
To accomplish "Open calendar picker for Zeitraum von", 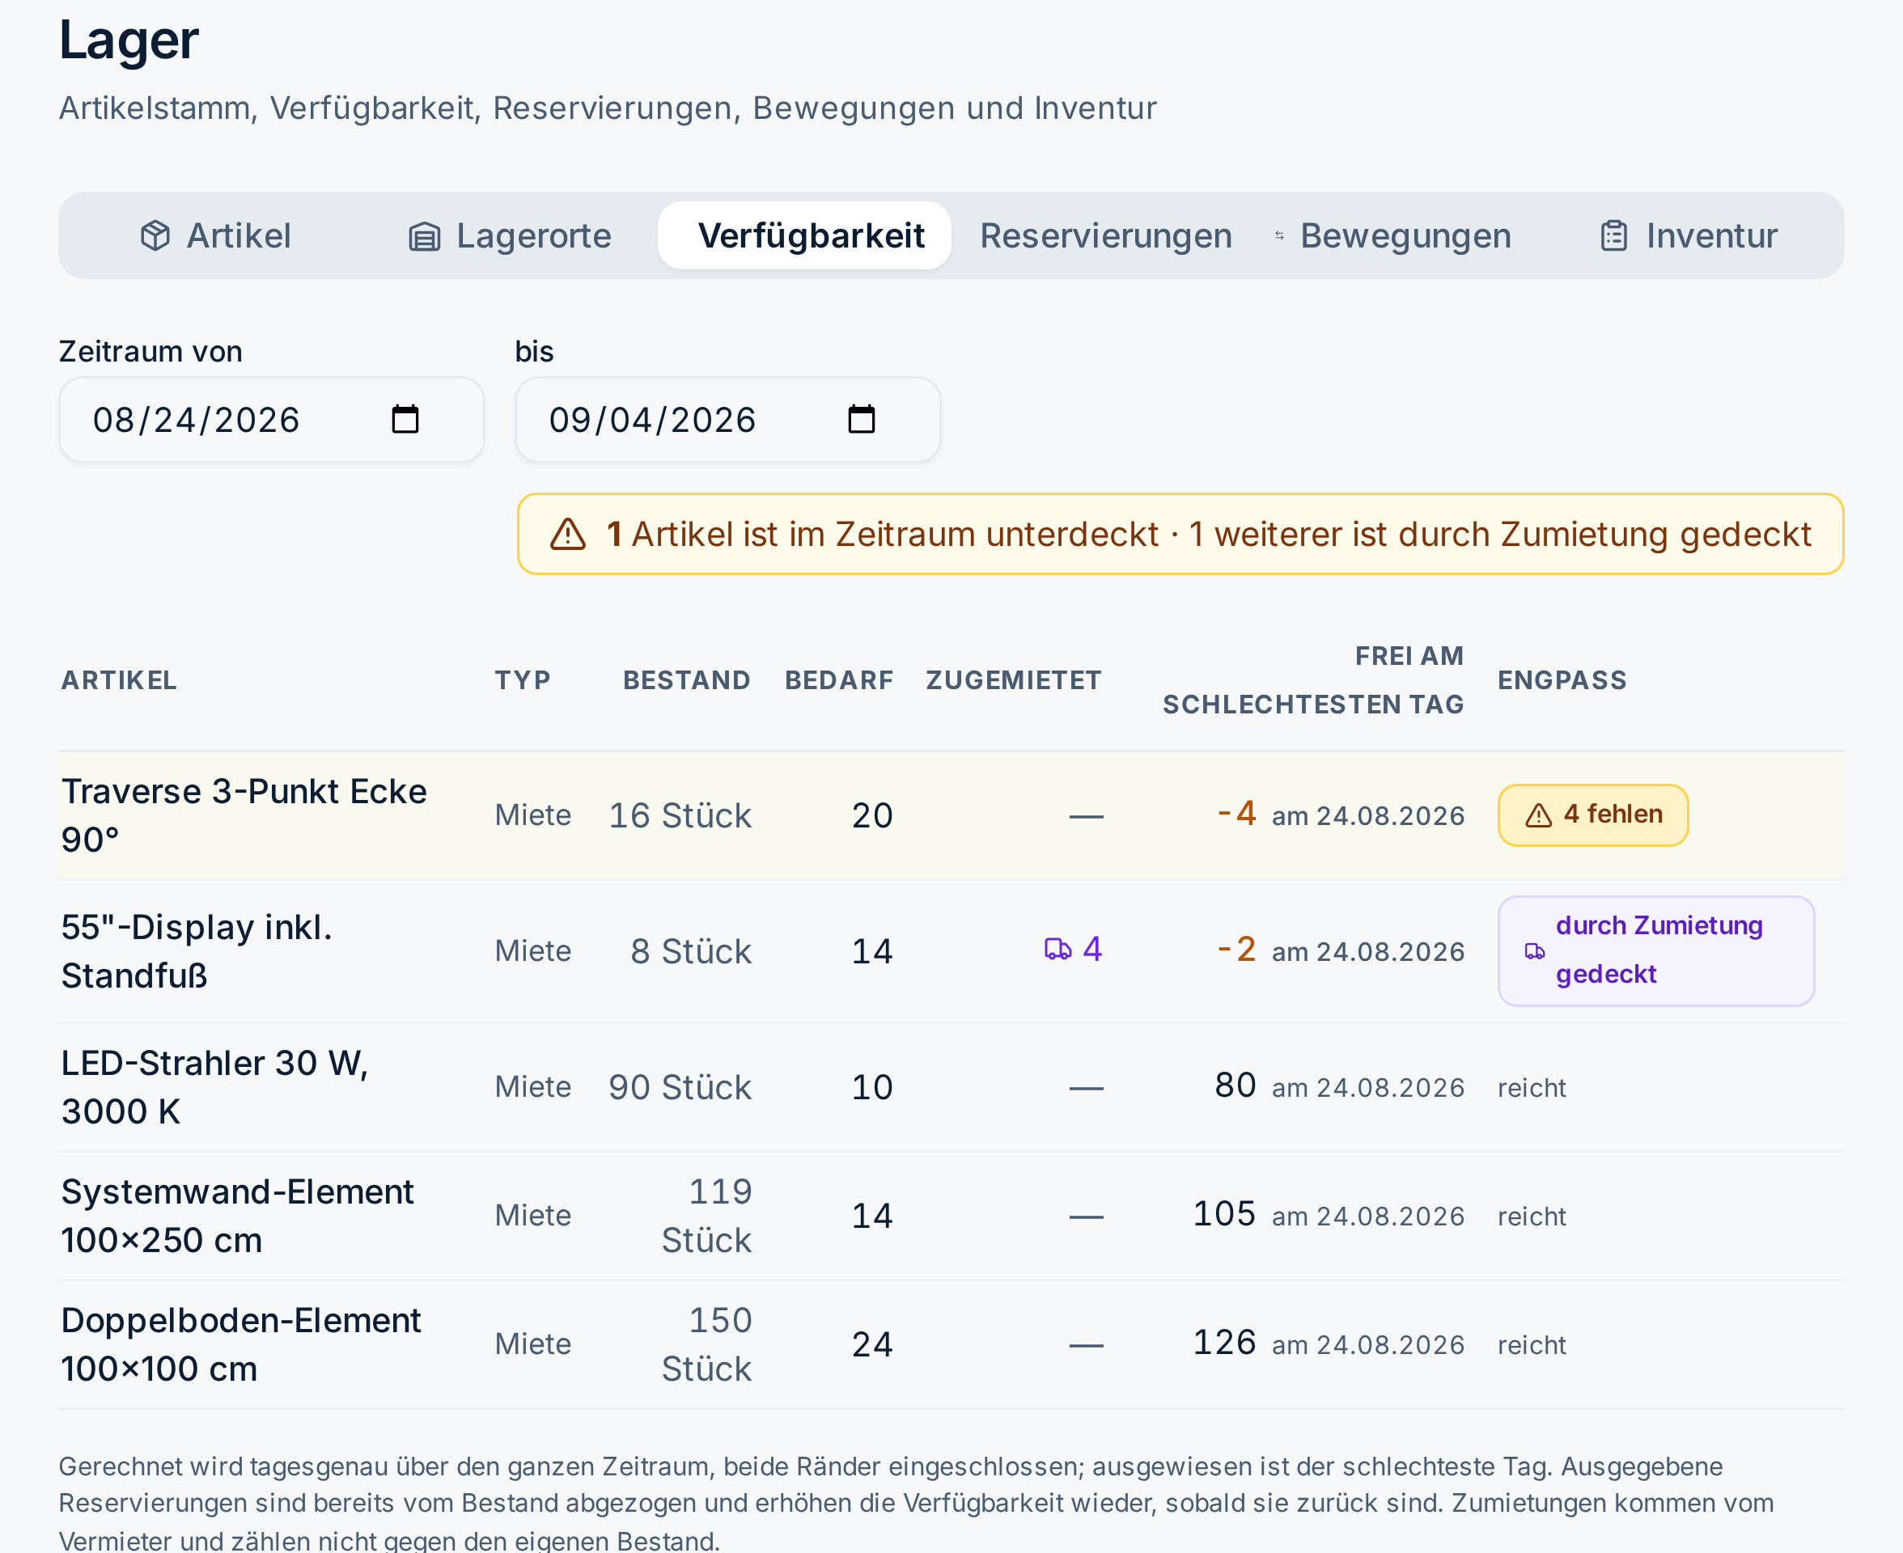I will click(x=405, y=420).
